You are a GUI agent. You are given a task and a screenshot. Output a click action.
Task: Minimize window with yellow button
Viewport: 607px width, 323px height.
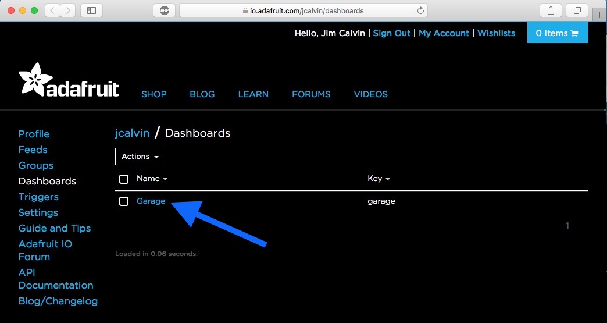(x=23, y=10)
